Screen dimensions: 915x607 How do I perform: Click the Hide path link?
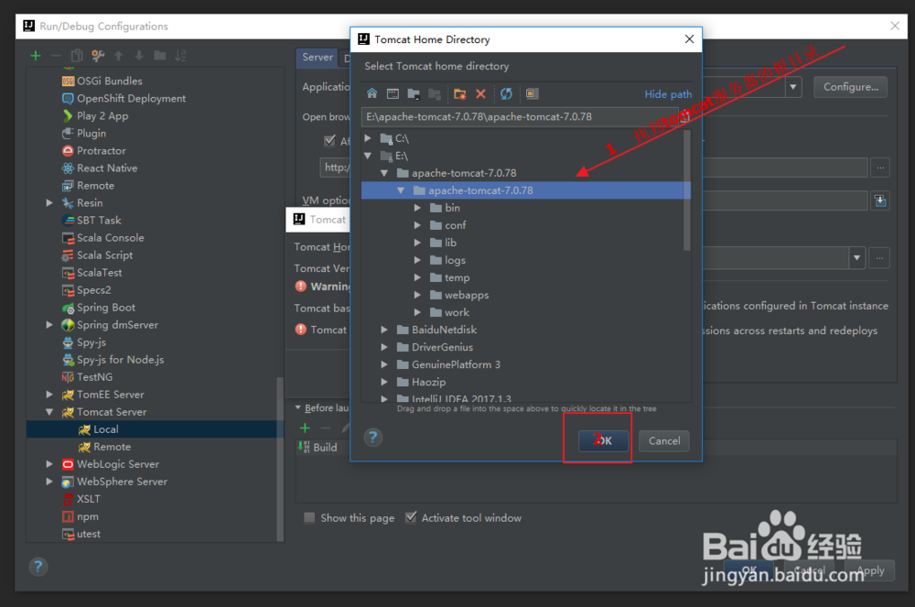668,94
